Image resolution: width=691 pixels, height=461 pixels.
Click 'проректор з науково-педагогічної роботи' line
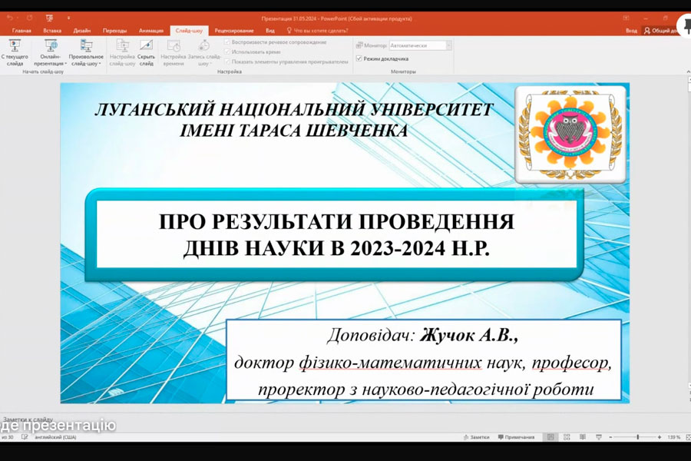tap(425, 389)
